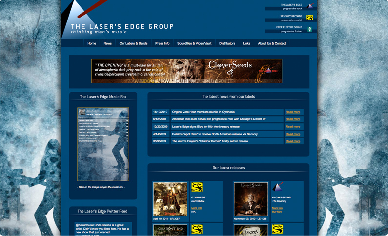Click the @delainmusic tweet text
388x236 pixels.
pos(102,229)
